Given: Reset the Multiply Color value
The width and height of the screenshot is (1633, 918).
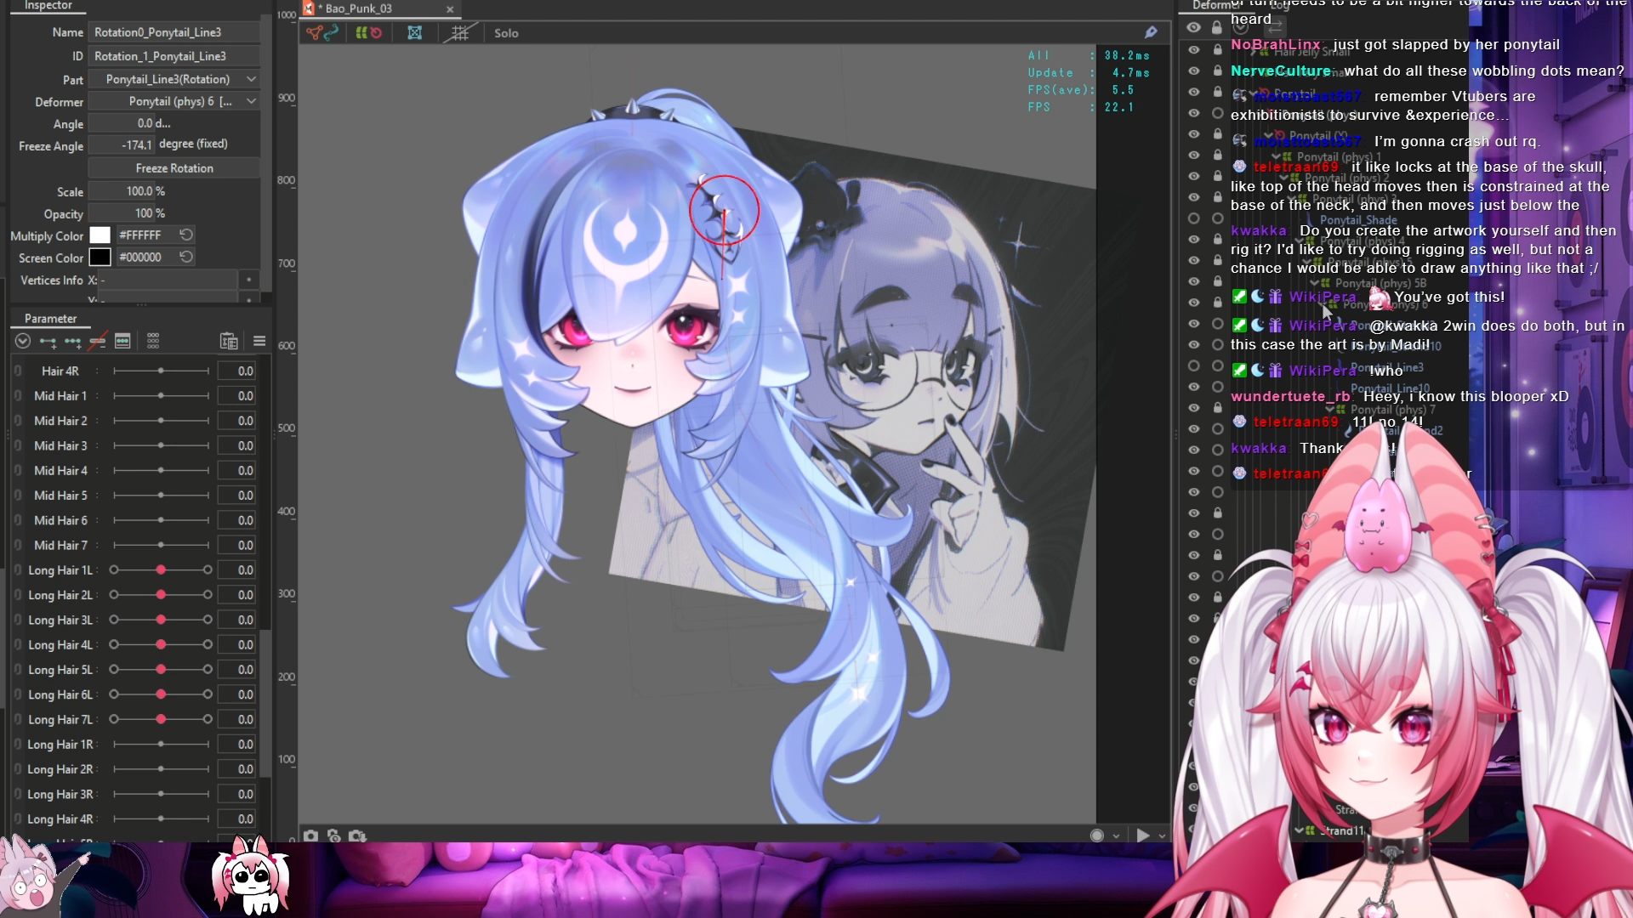Looking at the screenshot, I should [x=186, y=235].
